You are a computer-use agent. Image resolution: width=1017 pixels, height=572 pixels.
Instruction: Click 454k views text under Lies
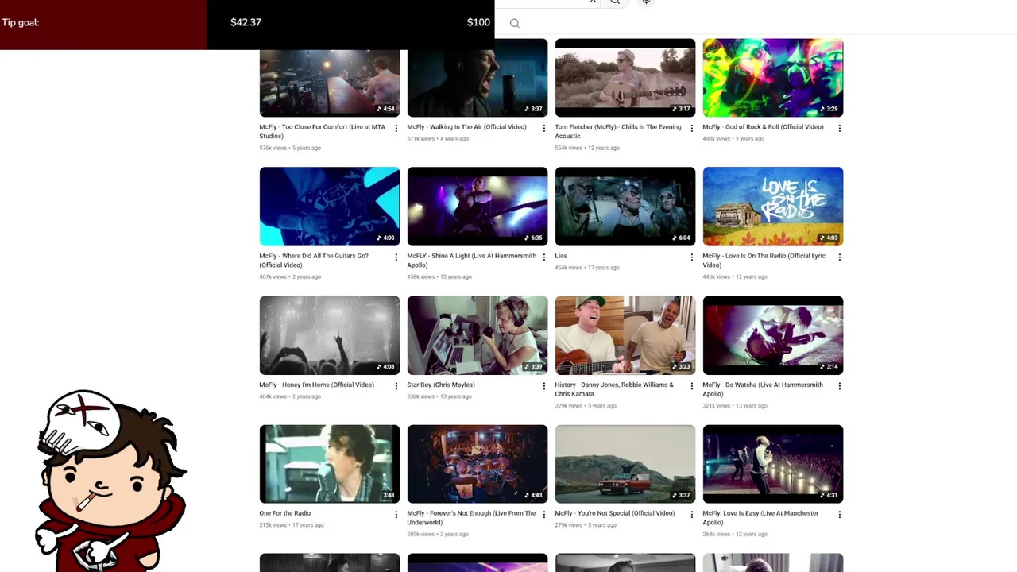point(568,268)
